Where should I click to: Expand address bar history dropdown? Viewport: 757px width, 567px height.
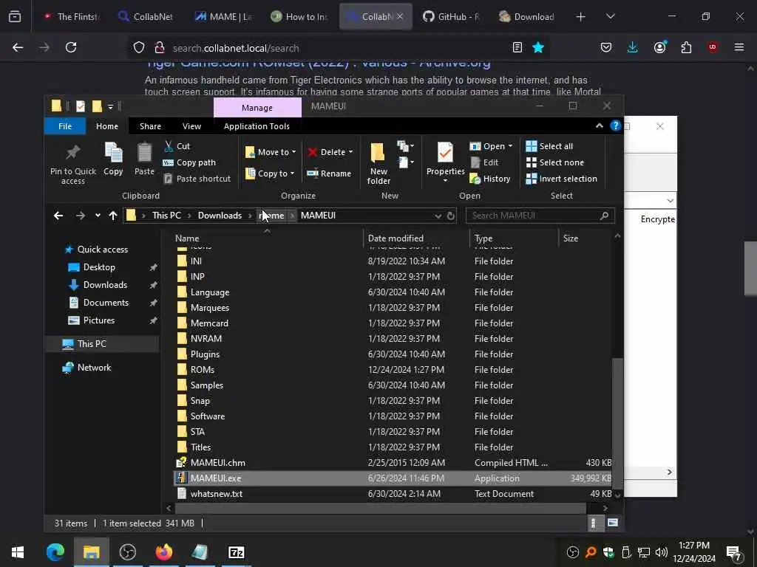click(x=438, y=216)
